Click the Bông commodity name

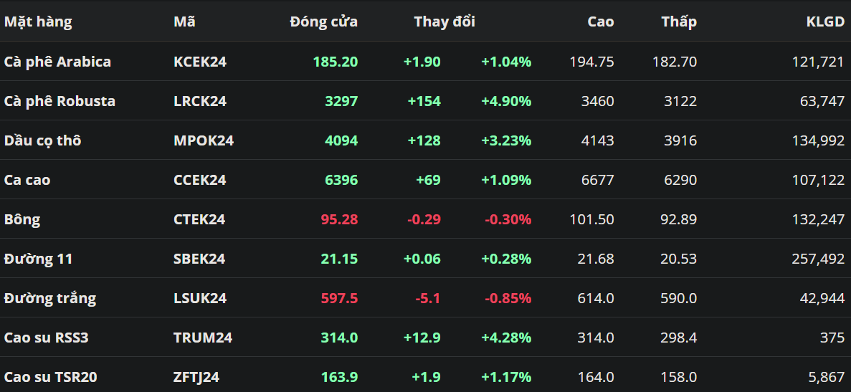(x=22, y=219)
